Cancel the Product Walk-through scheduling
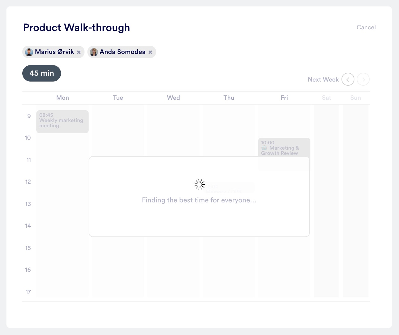Screen dimensions: 399x335 click(366, 27)
